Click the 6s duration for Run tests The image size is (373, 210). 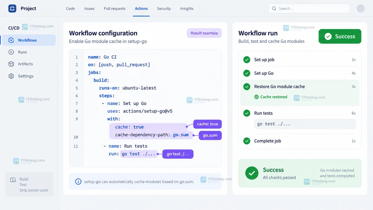point(353,113)
